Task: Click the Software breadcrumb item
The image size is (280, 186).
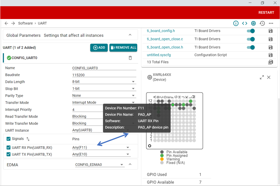Action: (x=25, y=23)
